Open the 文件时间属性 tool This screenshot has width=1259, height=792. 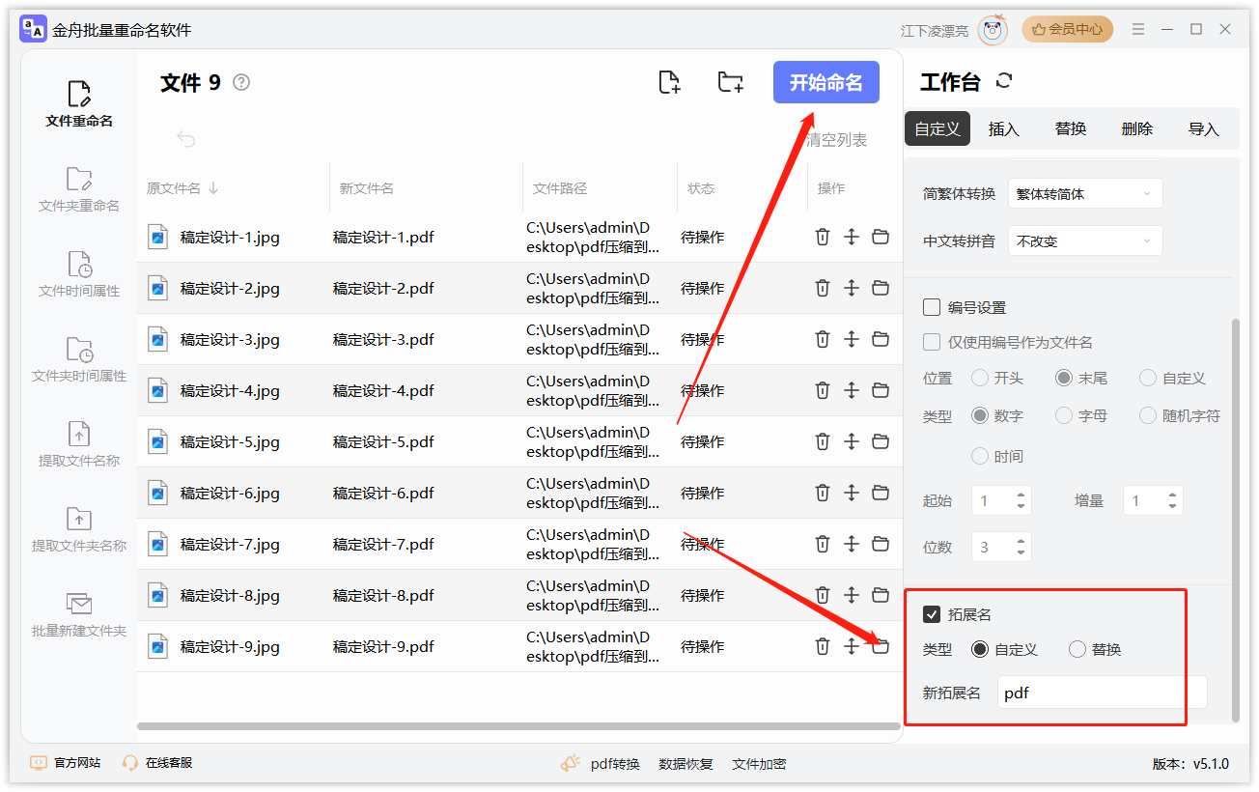[77, 273]
